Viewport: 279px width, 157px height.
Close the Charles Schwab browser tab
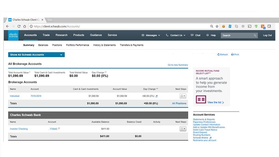click(x=42, y=20)
